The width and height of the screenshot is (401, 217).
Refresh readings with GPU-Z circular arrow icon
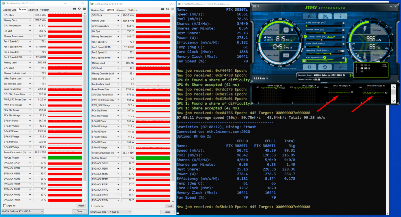(79, 9)
